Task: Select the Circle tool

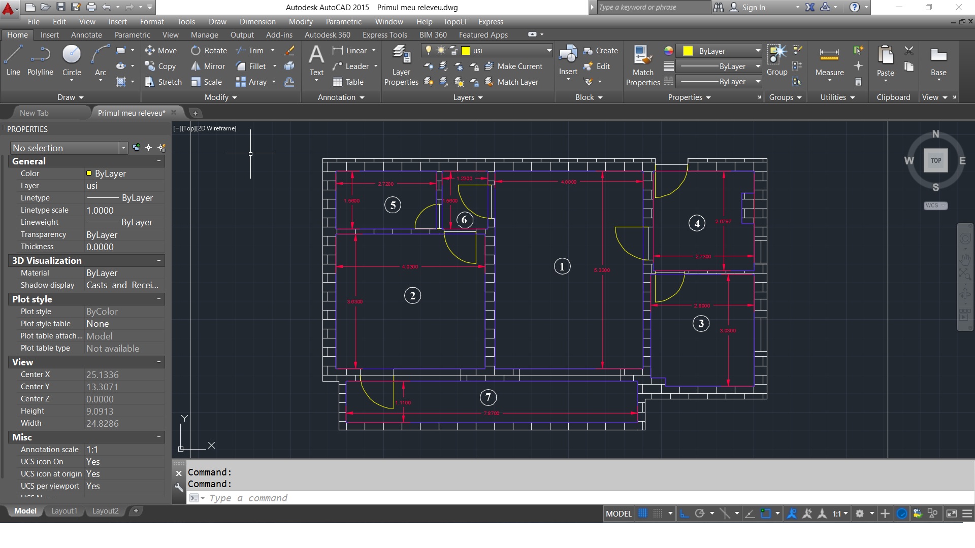Action: 72,60
